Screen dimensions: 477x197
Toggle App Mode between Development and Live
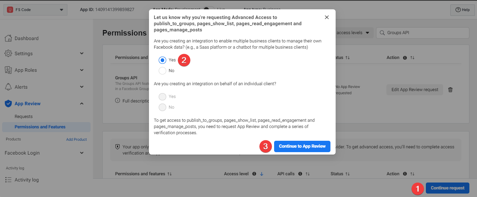208,9
